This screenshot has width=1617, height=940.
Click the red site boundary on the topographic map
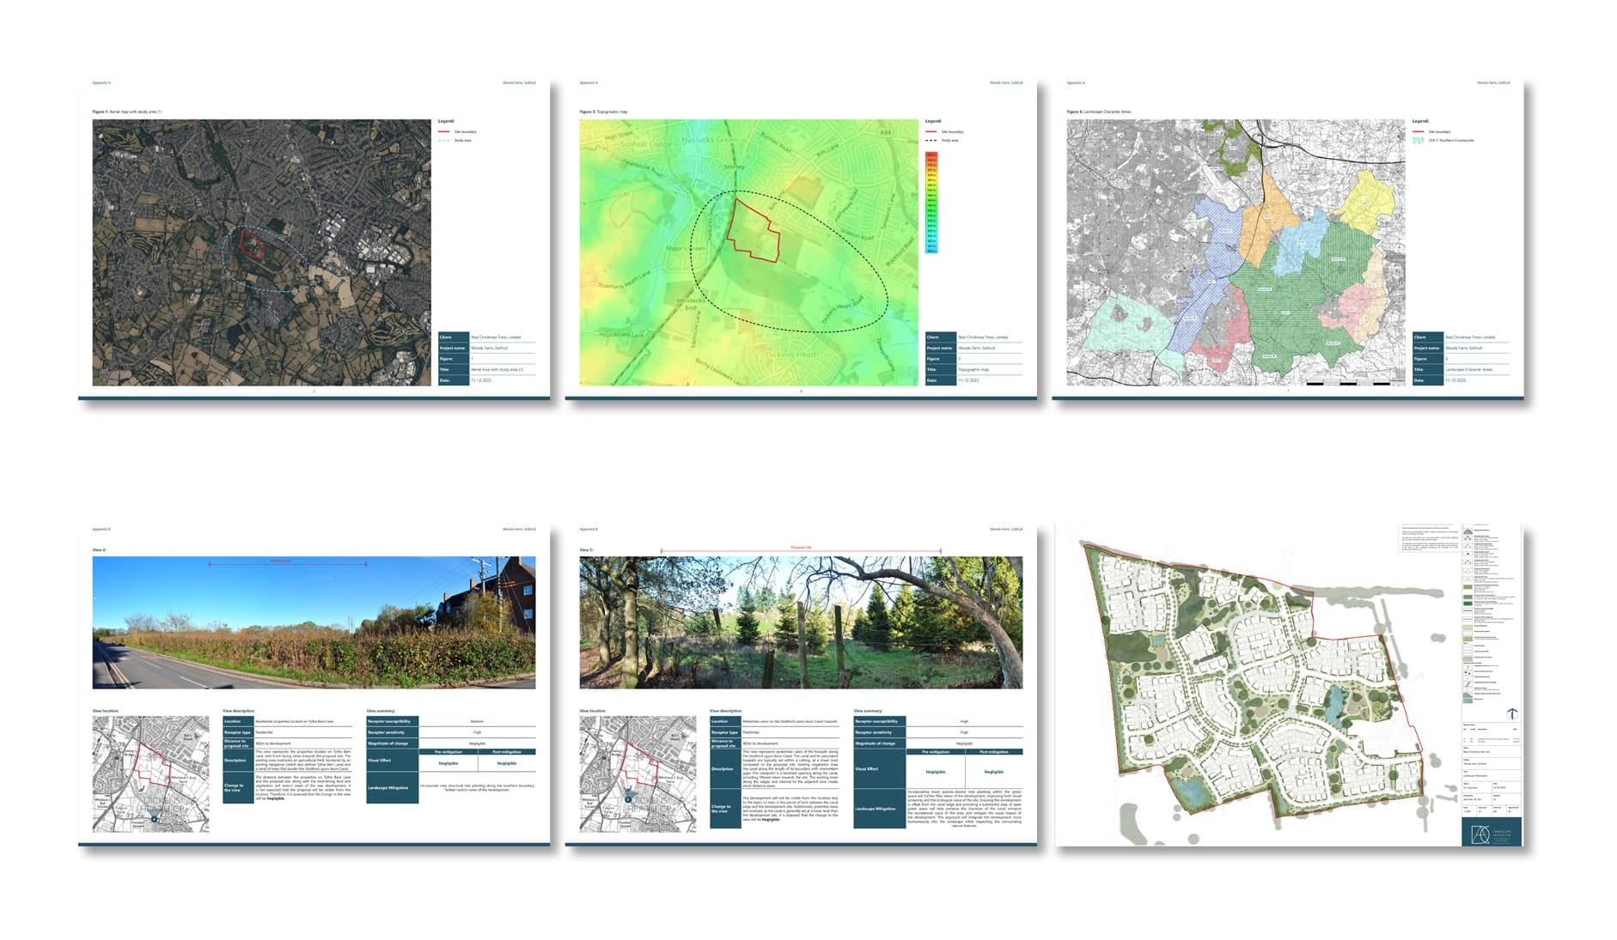(753, 230)
